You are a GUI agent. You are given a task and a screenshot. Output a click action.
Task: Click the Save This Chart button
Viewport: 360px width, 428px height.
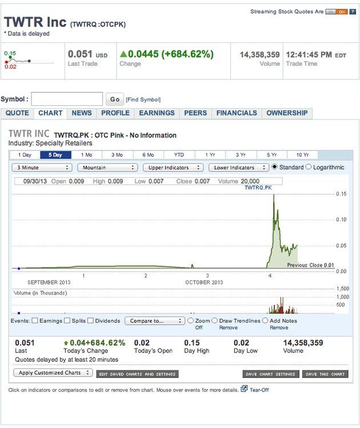pyautogui.click(x=325, y=374)
